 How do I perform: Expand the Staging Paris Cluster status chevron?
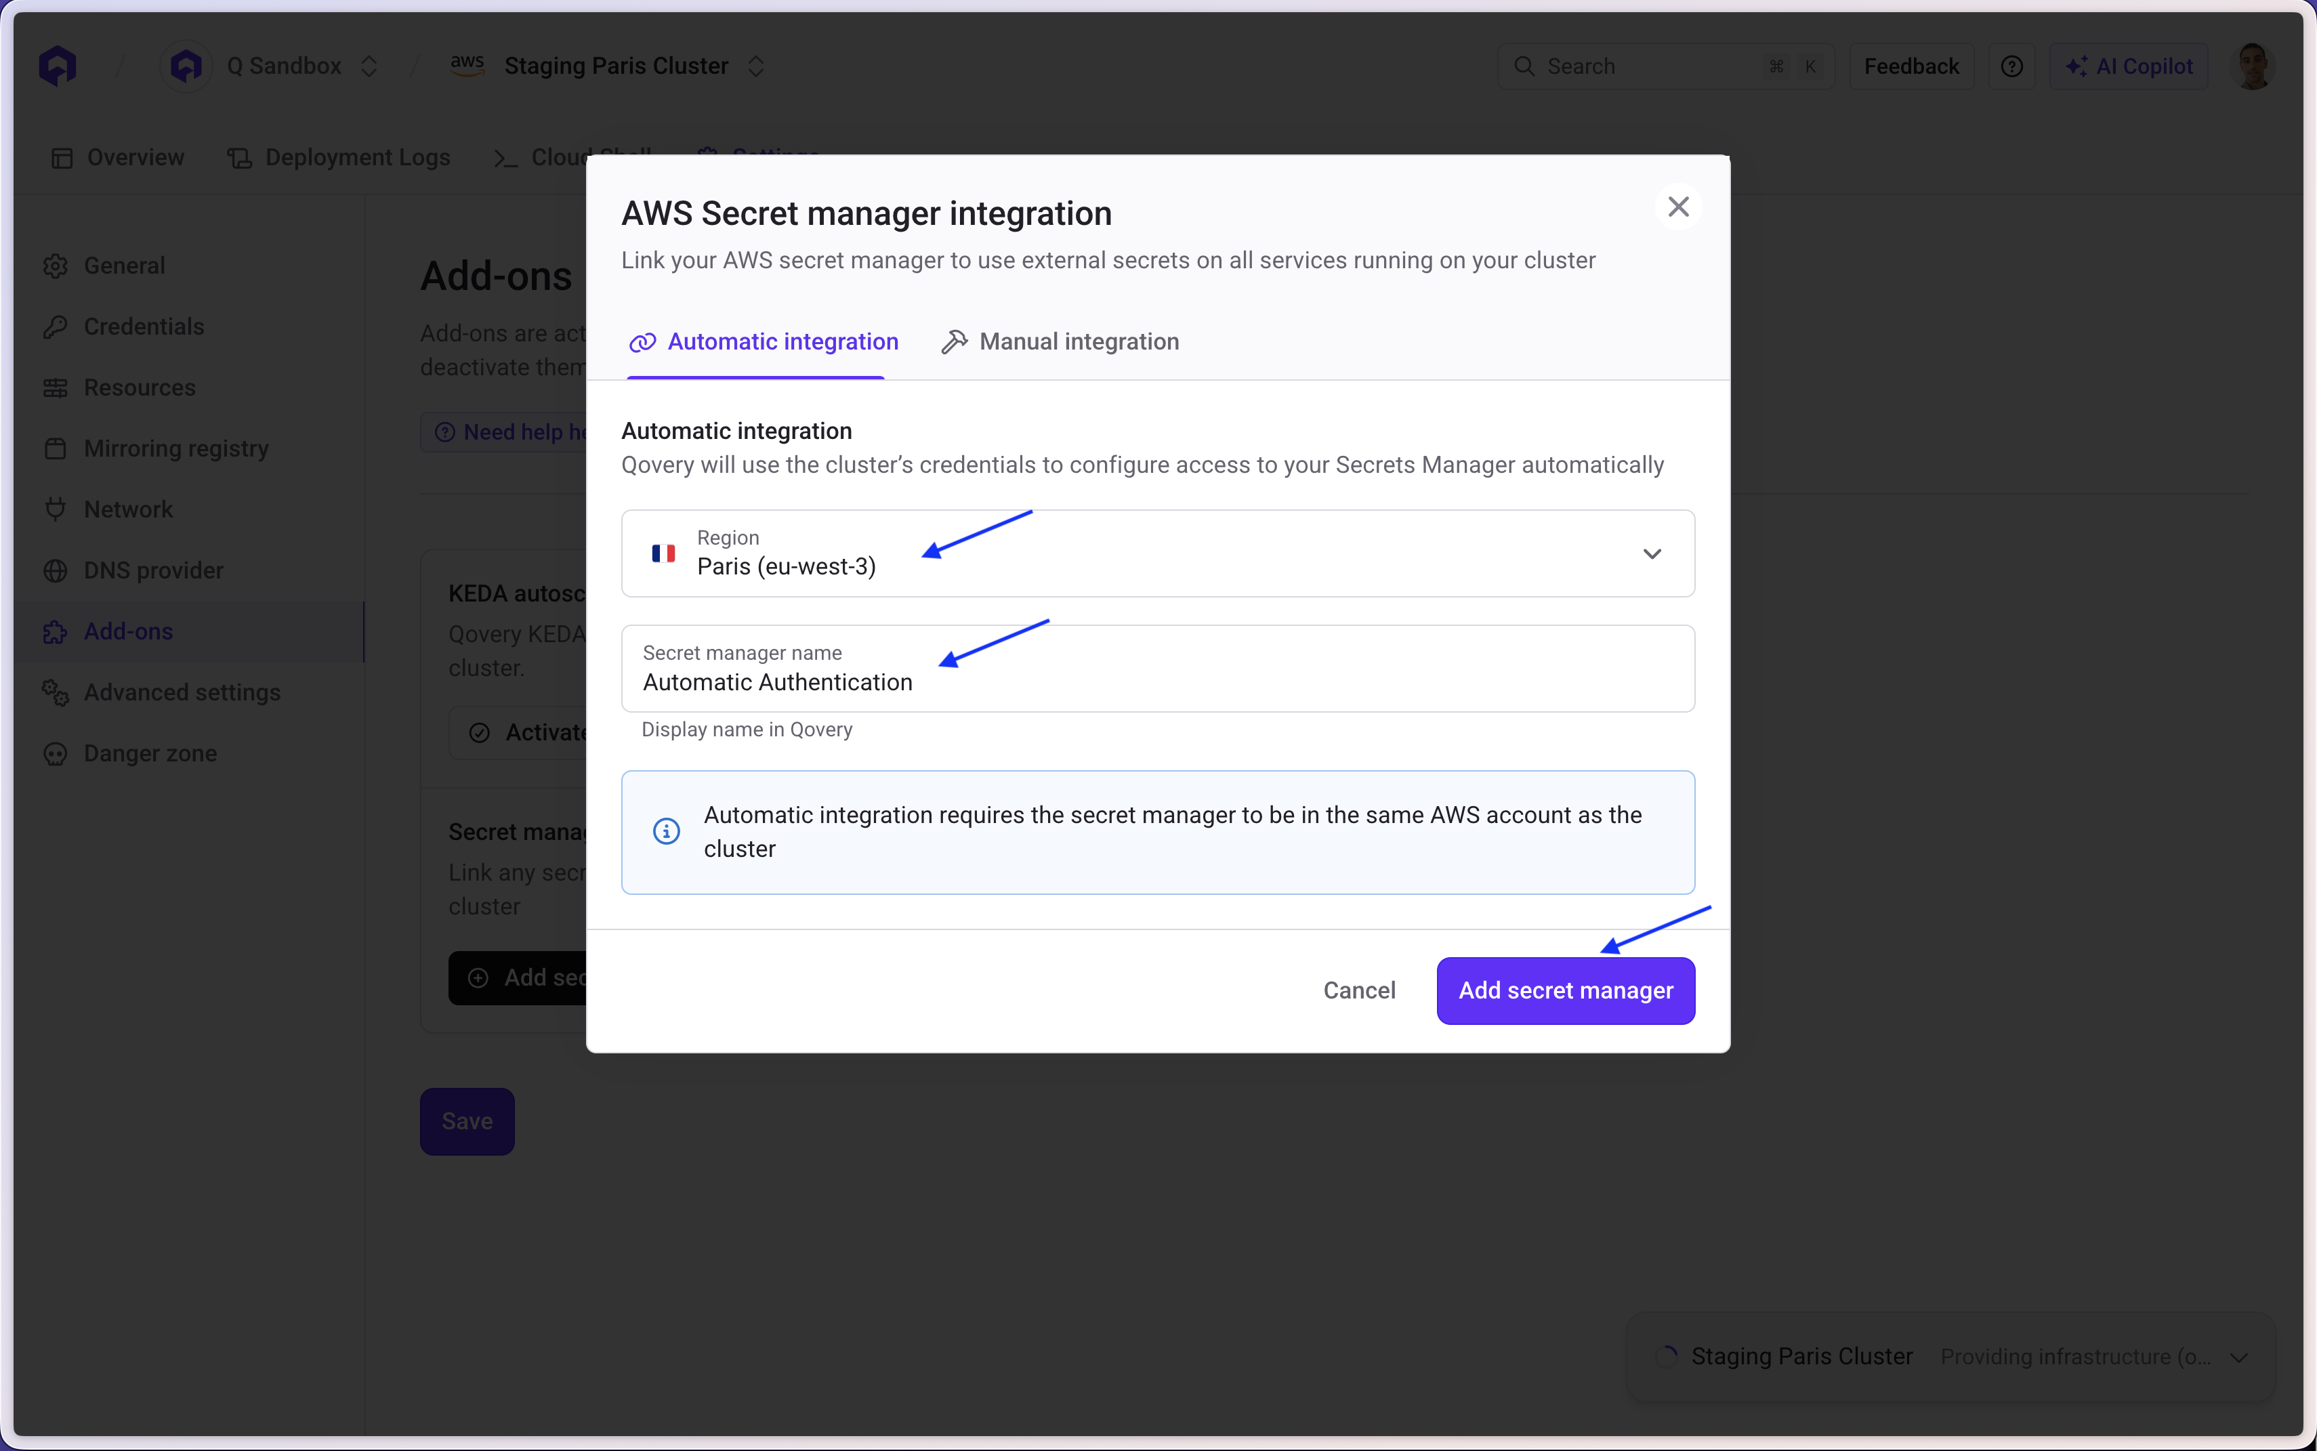(2238, 1357)
